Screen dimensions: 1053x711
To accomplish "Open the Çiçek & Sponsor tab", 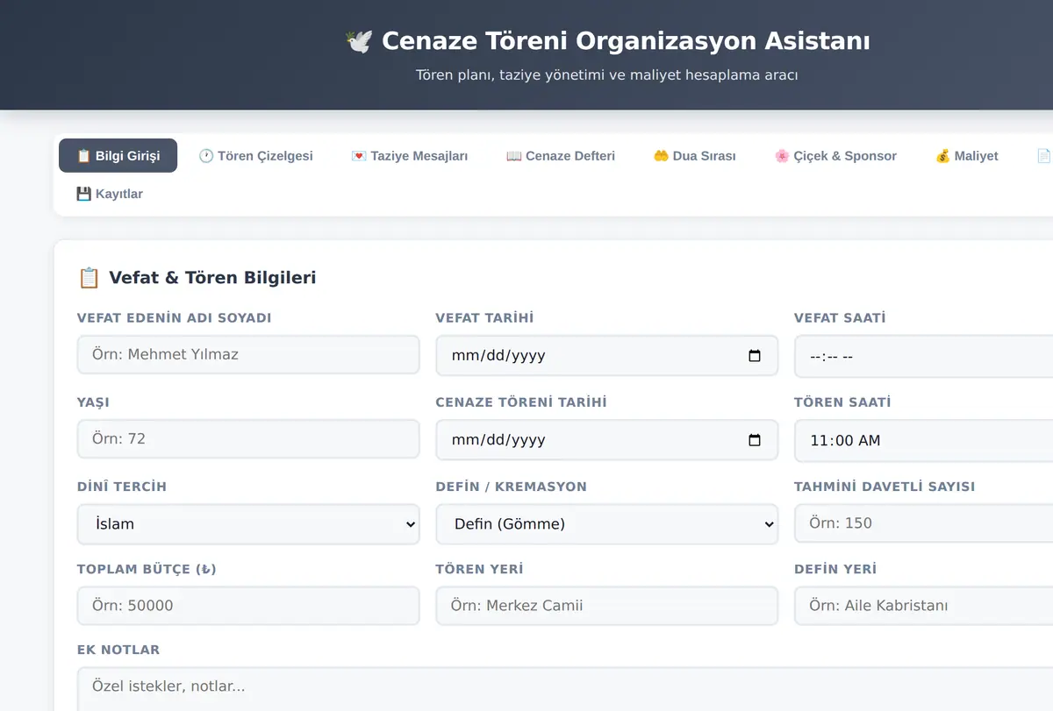I will pyautogui.click(x=835, y=156).
